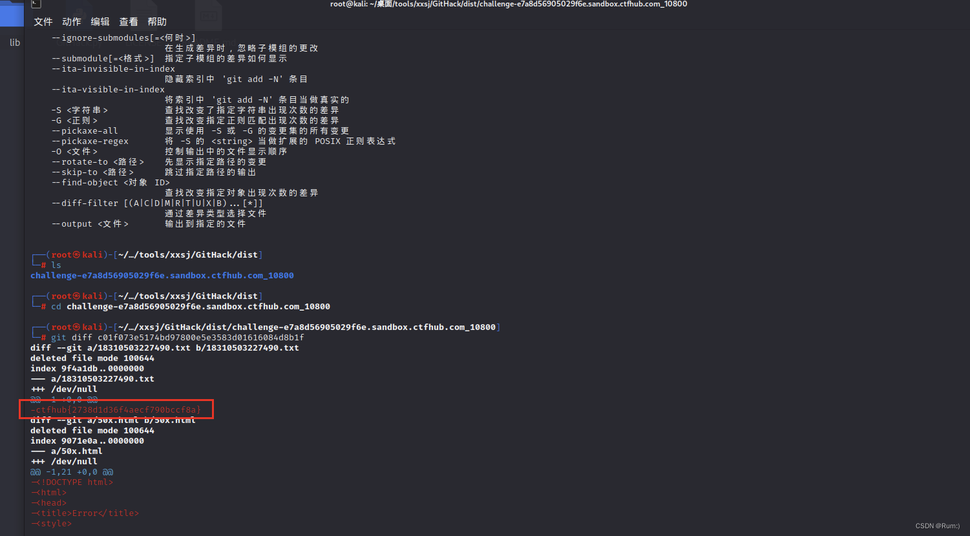Open the 查看 menu
This screenshot has height=536, width=970.
point(129,22)
